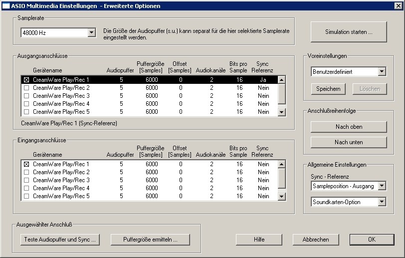Select input row CreamWare Play/Rec 3 name
Image resolution: width=405 pixels, height=258 pixels.
pos(61,180)
